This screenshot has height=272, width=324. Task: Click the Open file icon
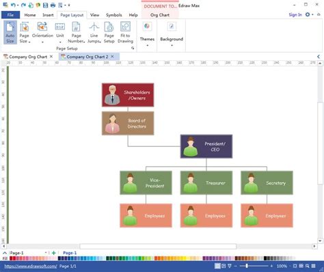(38, 5)
